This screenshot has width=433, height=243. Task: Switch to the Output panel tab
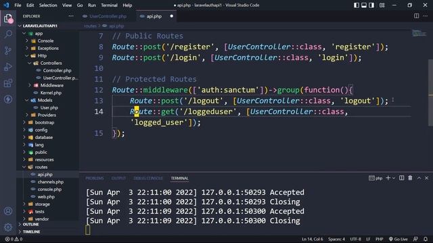click(119, 178)
